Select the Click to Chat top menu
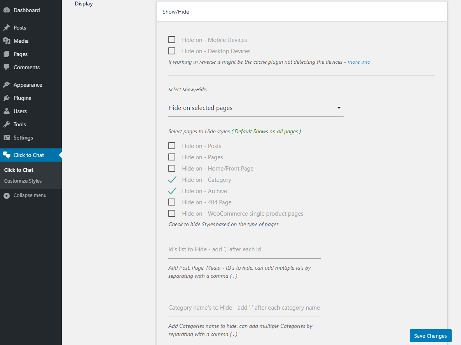 pos(31,155)
